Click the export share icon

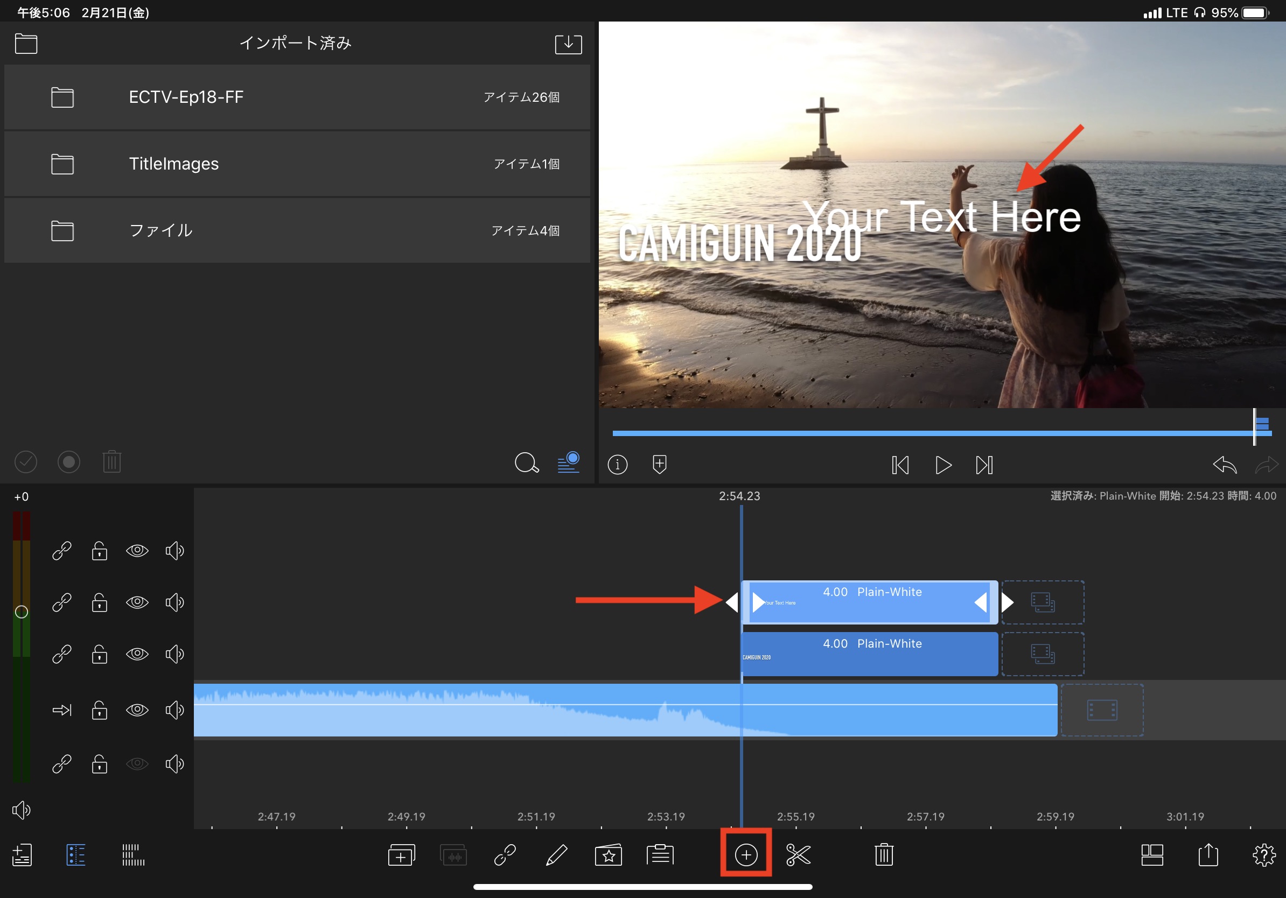(x=1208, y=855)
